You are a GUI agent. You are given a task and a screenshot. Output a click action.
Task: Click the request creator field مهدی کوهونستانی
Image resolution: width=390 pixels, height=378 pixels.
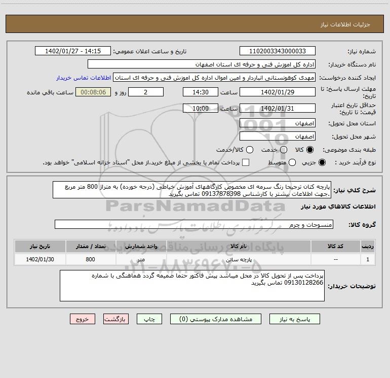click(x=214, y=78)
